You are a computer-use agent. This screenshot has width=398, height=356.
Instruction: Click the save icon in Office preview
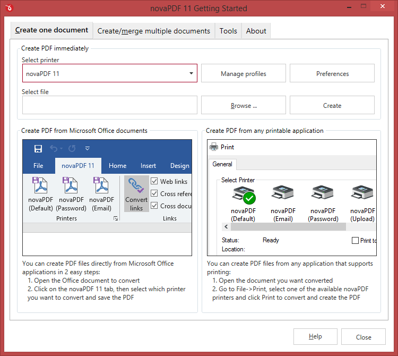point(38,148)
